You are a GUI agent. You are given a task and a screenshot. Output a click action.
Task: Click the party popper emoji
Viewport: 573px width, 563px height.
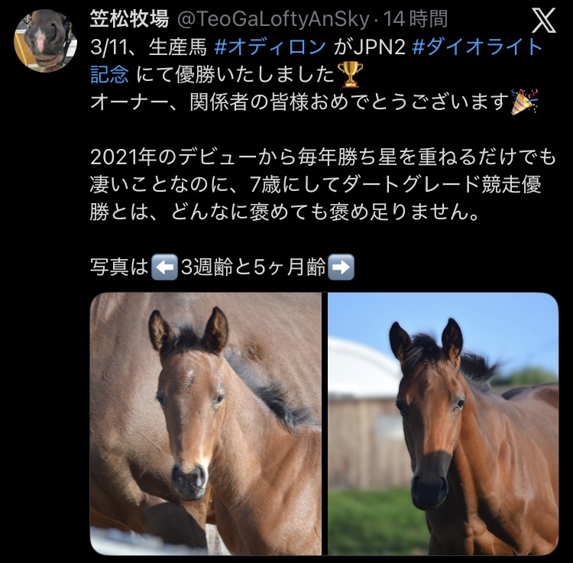[x=524, y=102]
